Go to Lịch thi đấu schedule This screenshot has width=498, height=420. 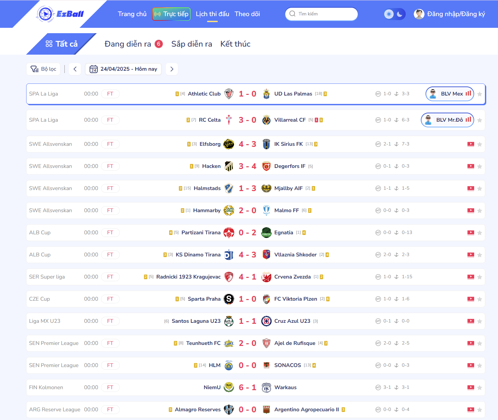coord(212,14)
